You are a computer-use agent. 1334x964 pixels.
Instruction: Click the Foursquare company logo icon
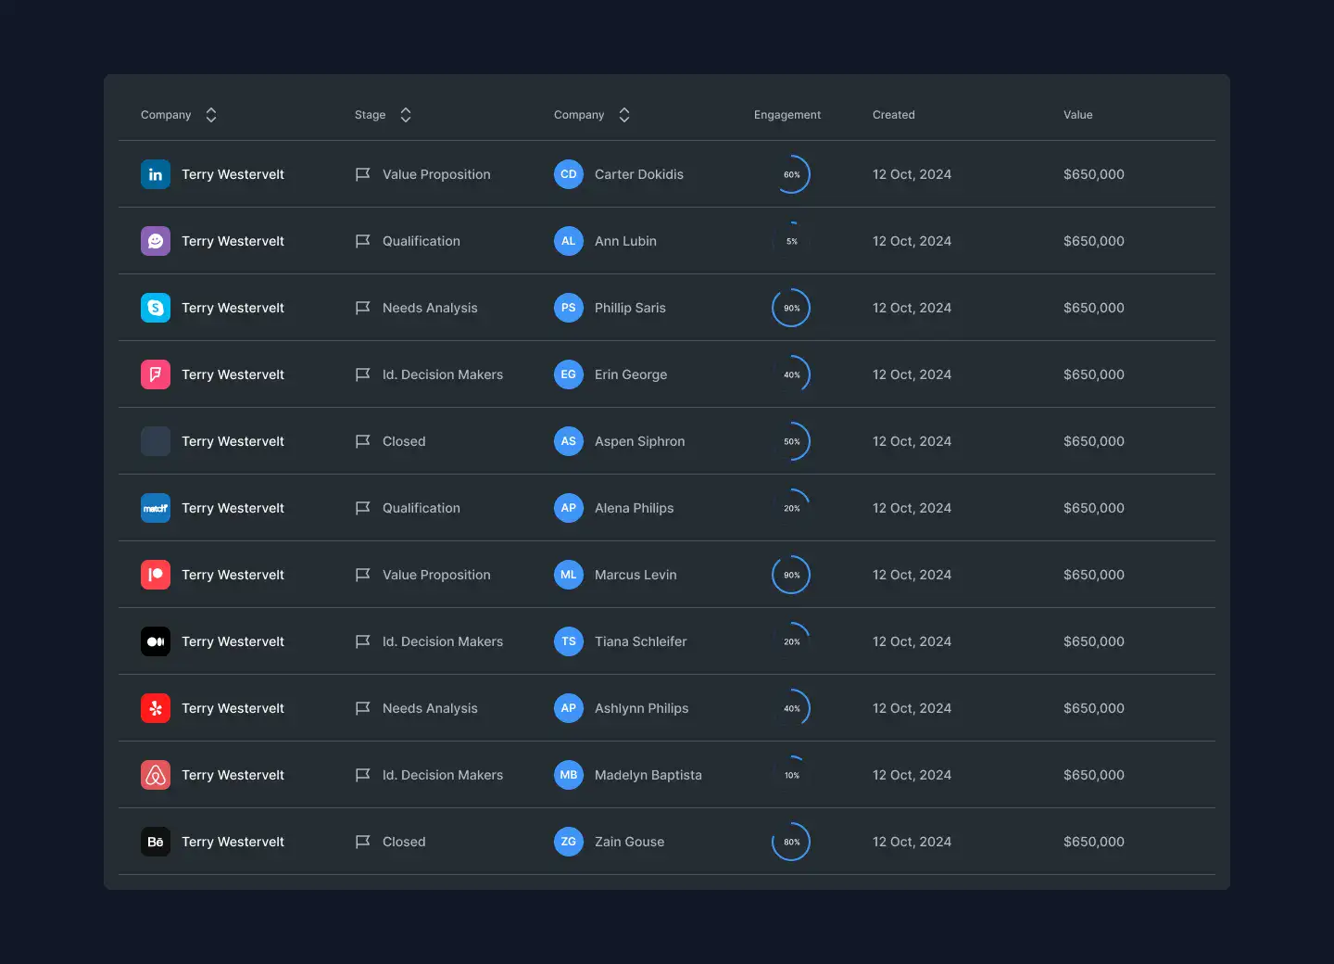pyautogui.click(x=156, y=374)
